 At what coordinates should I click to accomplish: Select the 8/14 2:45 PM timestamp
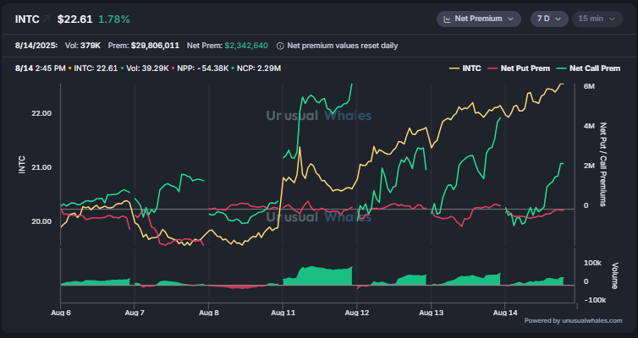click(41, 68)
